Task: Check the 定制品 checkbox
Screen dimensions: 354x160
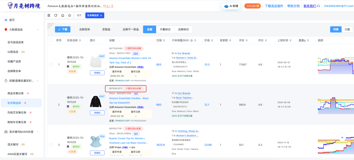Action: [x=100, y=29]
